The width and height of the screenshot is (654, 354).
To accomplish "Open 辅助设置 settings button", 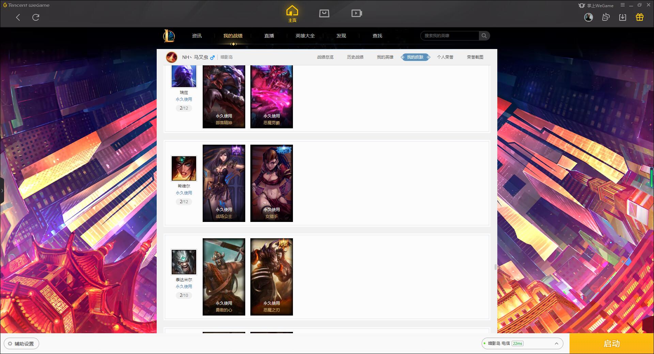I will [x=21, y=344].
